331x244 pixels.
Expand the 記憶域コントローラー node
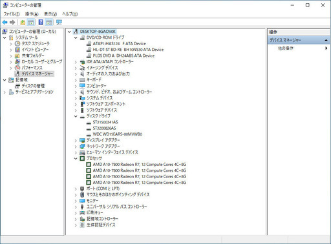(76, 219)
